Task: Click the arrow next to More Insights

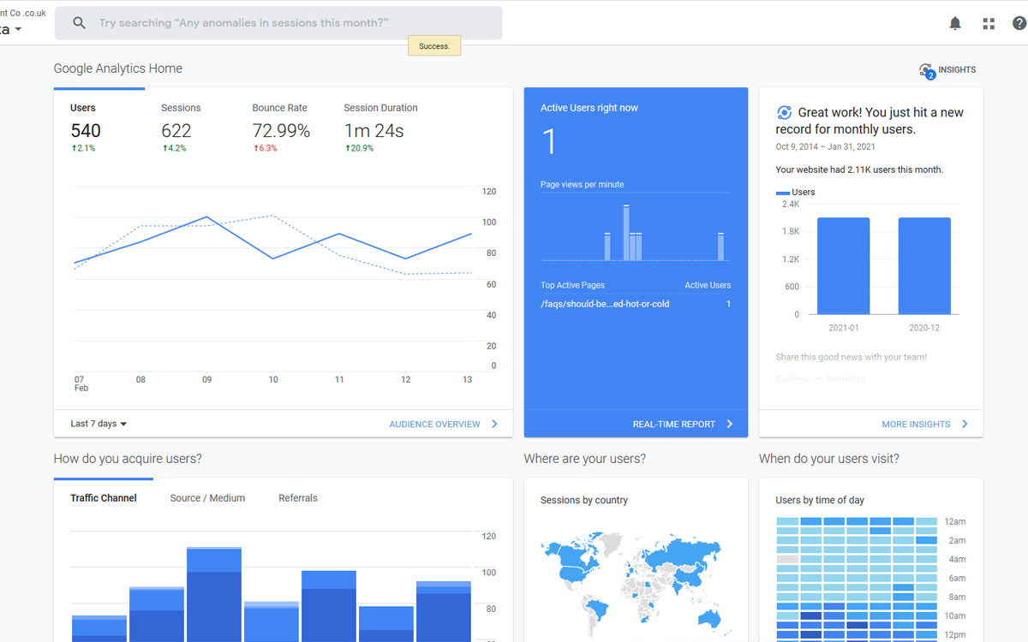Action: tap(965, 424)
